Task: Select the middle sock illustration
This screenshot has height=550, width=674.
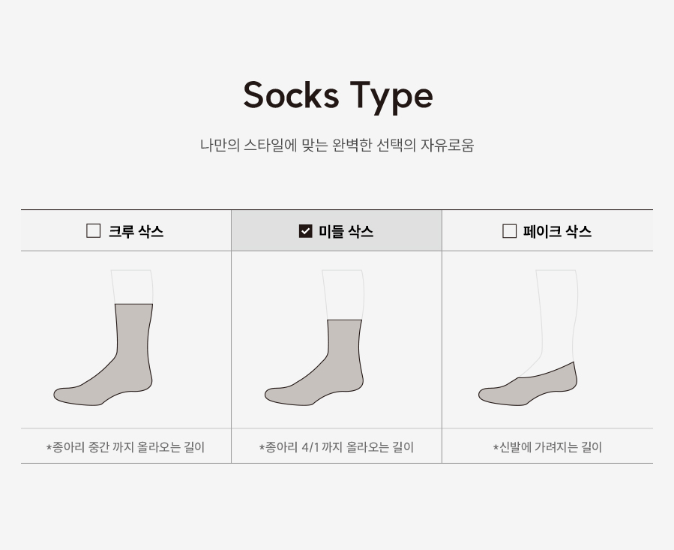Action: click(314, 362)
